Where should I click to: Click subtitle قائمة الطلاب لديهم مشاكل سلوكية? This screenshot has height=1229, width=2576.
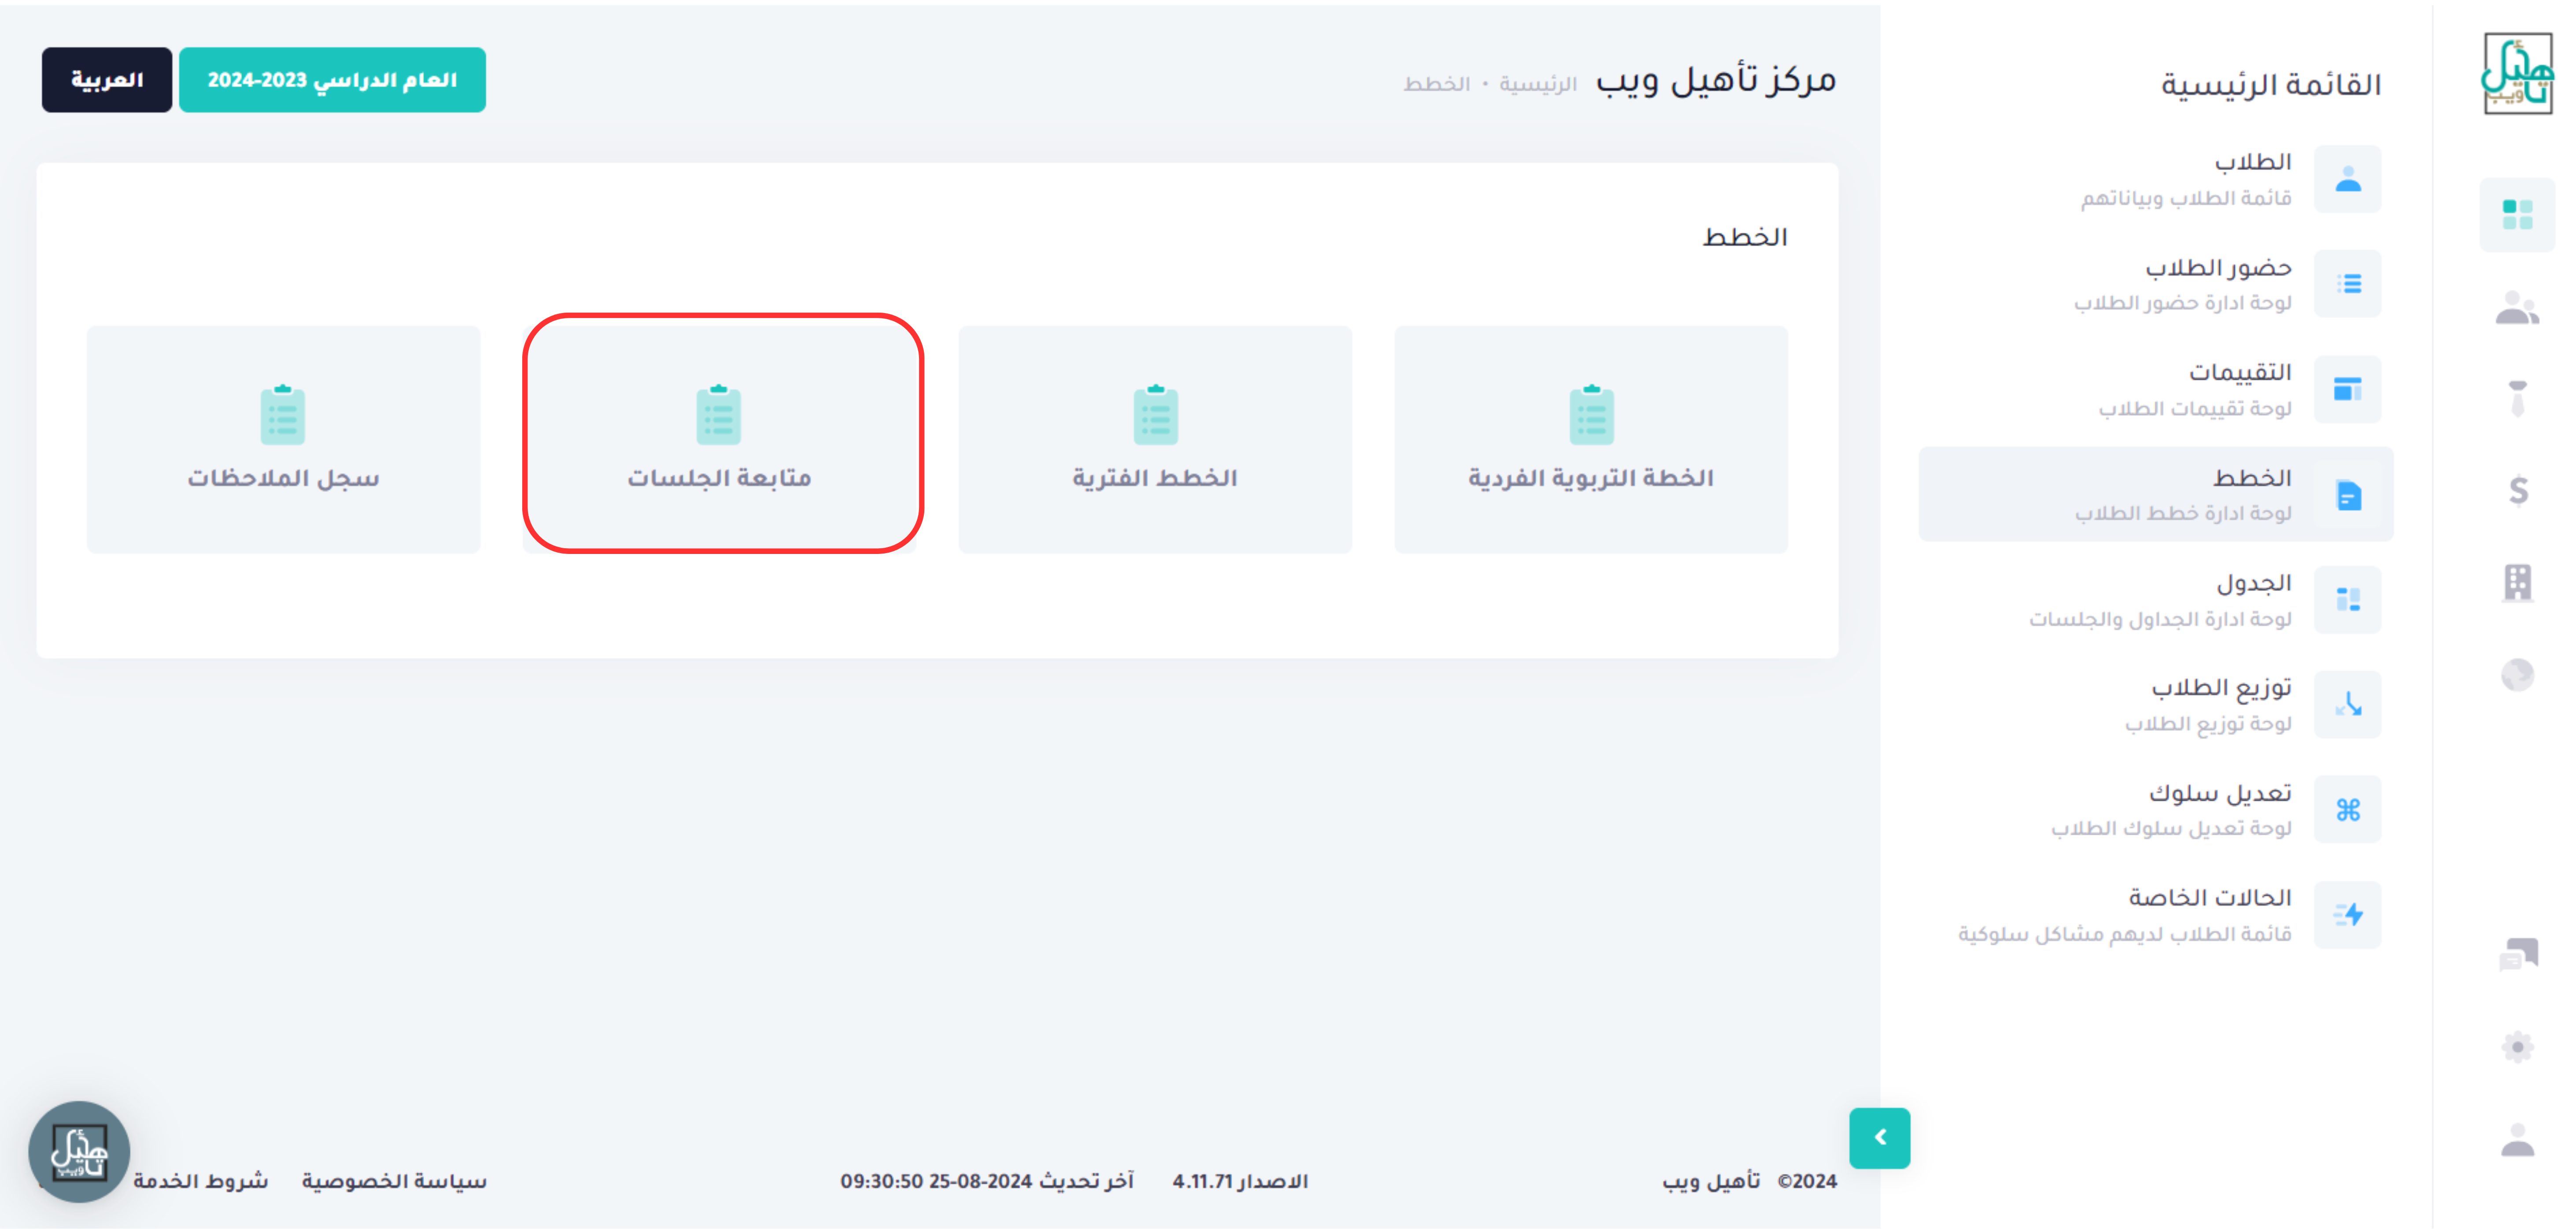(2125, 934)
